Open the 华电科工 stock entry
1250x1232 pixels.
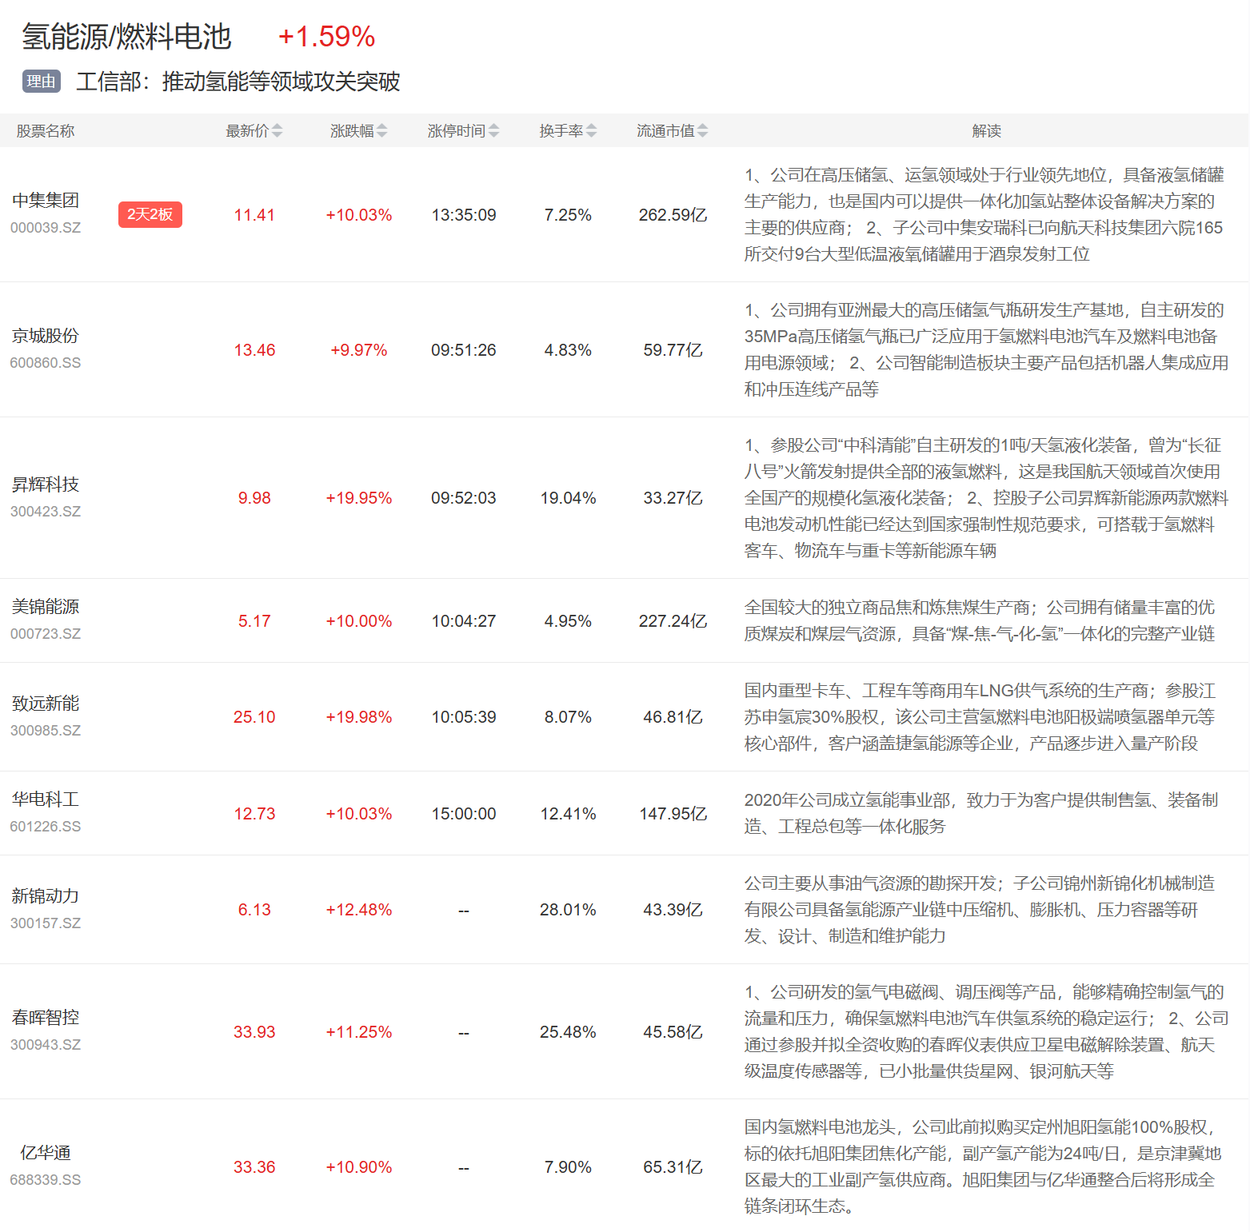pyautogui.click(x=46, y=799)
